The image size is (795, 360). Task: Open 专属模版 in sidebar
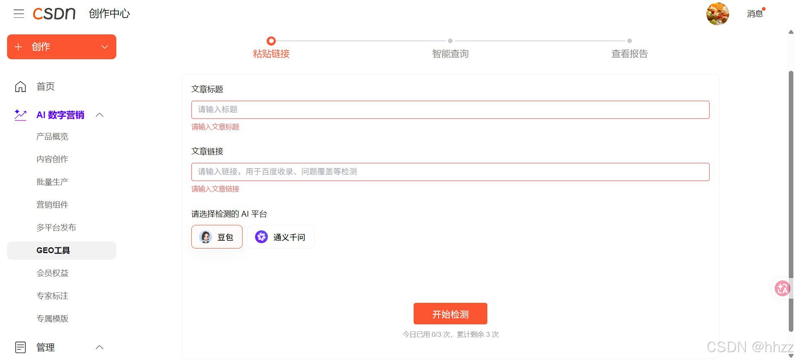(x=52, y=319)
